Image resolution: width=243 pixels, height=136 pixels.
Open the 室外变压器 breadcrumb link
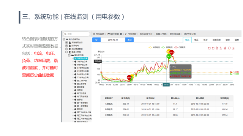tap(175, 34)
